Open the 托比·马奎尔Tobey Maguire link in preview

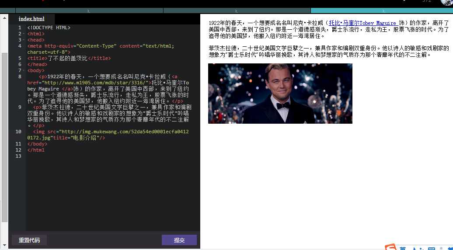(x=364, y=23)
